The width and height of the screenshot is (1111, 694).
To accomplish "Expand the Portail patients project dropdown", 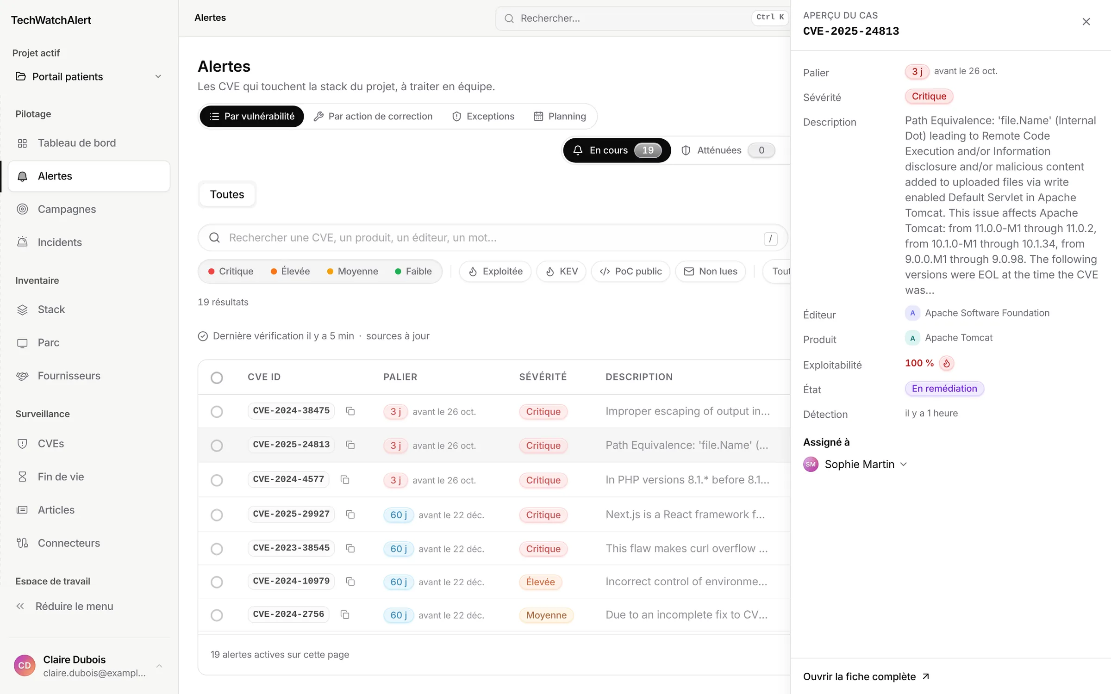I will [x=89, y=76].
